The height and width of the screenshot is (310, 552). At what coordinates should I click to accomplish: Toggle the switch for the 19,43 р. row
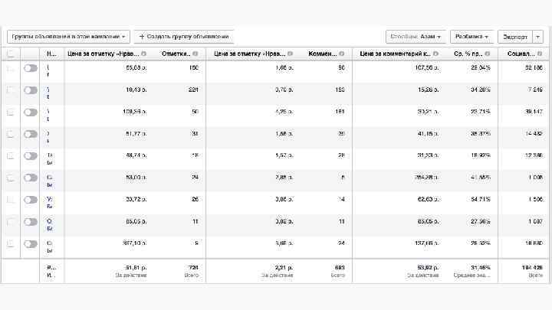pos(30,90)
